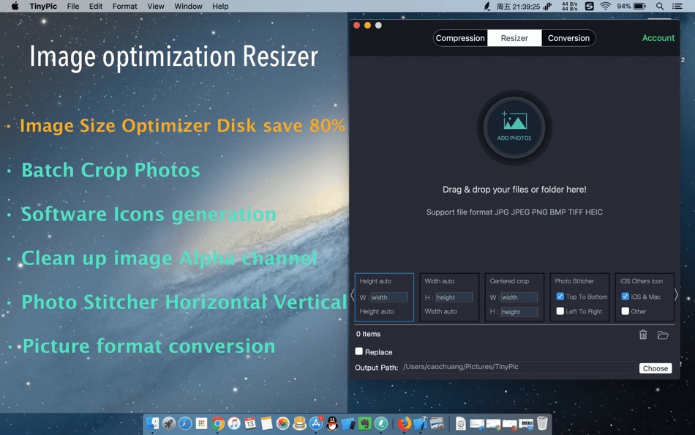Screen dimensions: 695x435
Task: Click the Height auto width field
Action: (388, 297)
